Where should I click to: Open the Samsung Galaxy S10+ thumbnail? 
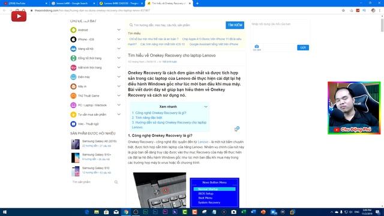click(76, 158)
